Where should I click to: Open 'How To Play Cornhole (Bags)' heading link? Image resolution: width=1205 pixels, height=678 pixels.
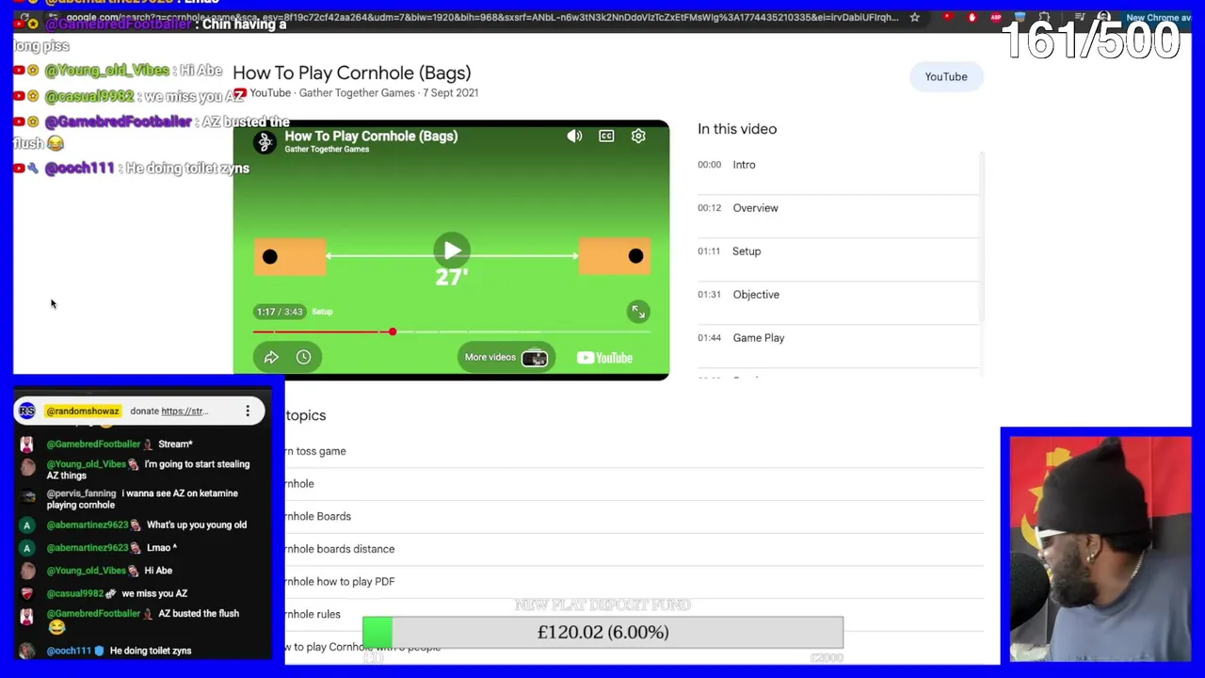pyautogui.click(x=352, y=73)
